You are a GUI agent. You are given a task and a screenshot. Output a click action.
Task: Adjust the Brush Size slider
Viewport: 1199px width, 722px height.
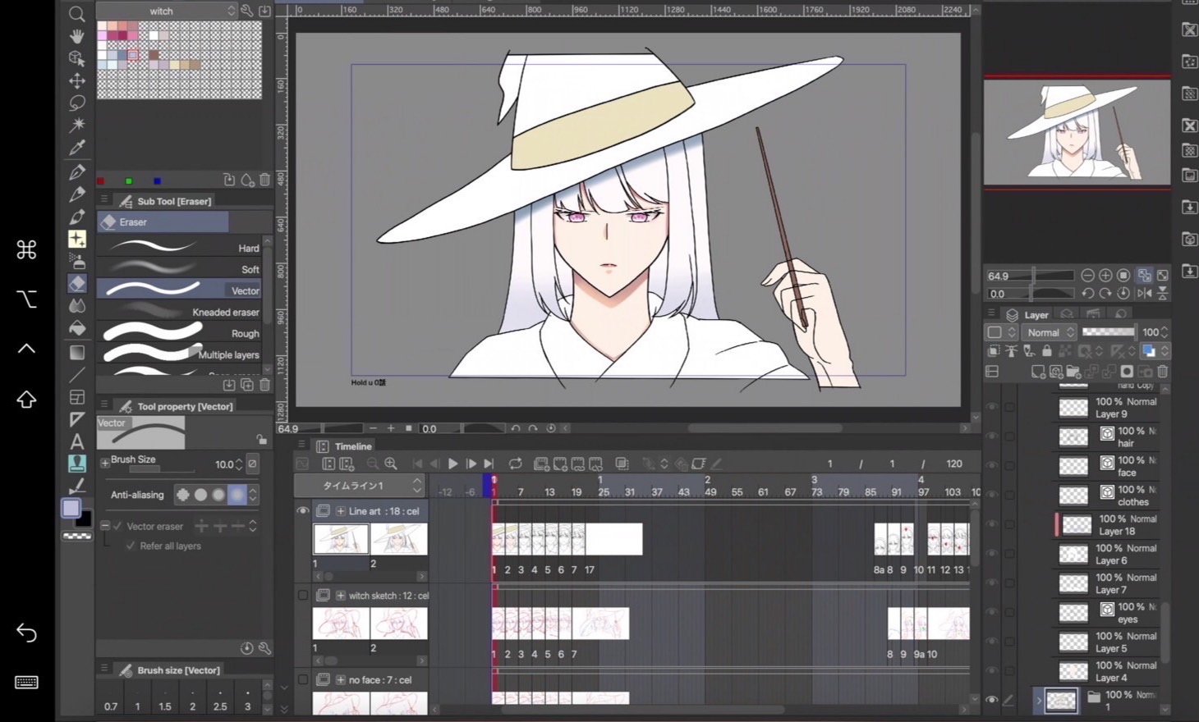162,470
